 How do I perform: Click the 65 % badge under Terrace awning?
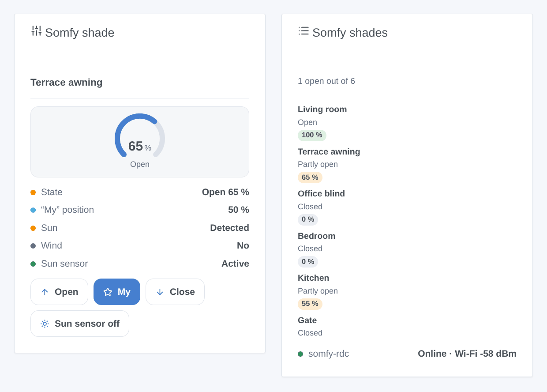pyautogui.click(x=310, y=177)
